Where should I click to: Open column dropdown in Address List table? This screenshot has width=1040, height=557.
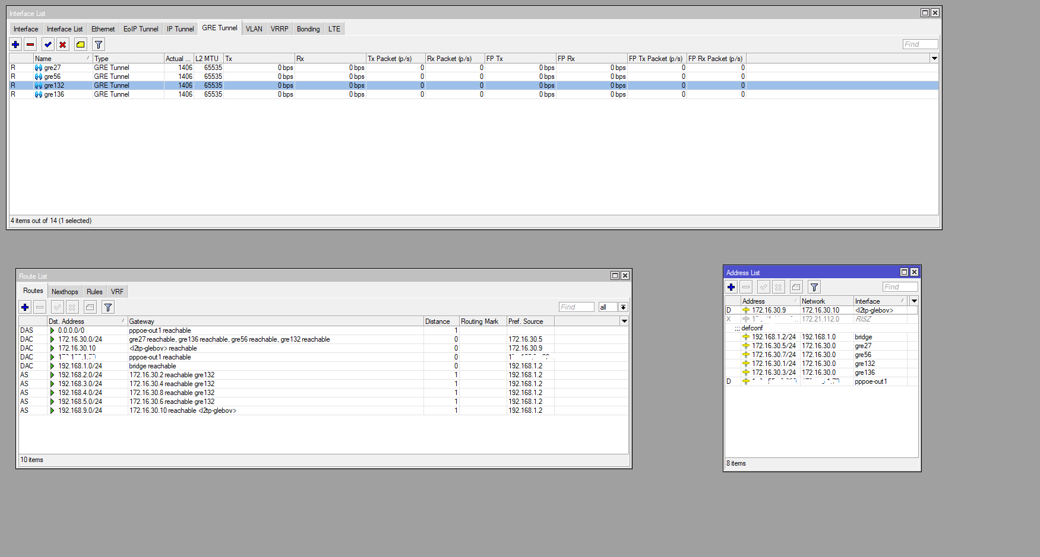[x=914, y=301]
